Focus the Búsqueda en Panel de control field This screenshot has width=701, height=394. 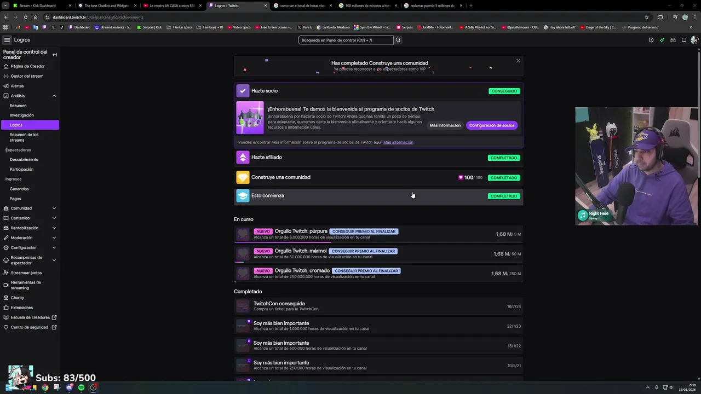click(x=346, y=40)
